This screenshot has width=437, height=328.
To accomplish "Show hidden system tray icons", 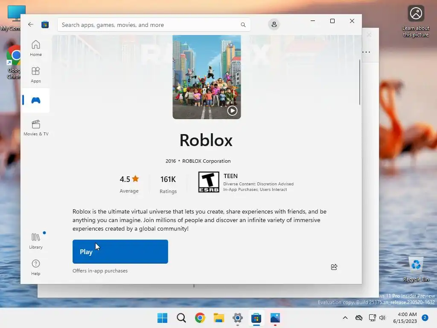I will (345, 318).
